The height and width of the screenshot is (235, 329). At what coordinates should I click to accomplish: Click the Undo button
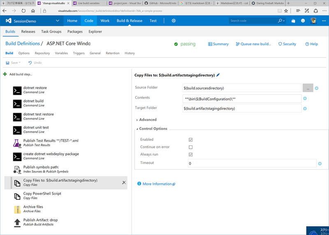35,63
